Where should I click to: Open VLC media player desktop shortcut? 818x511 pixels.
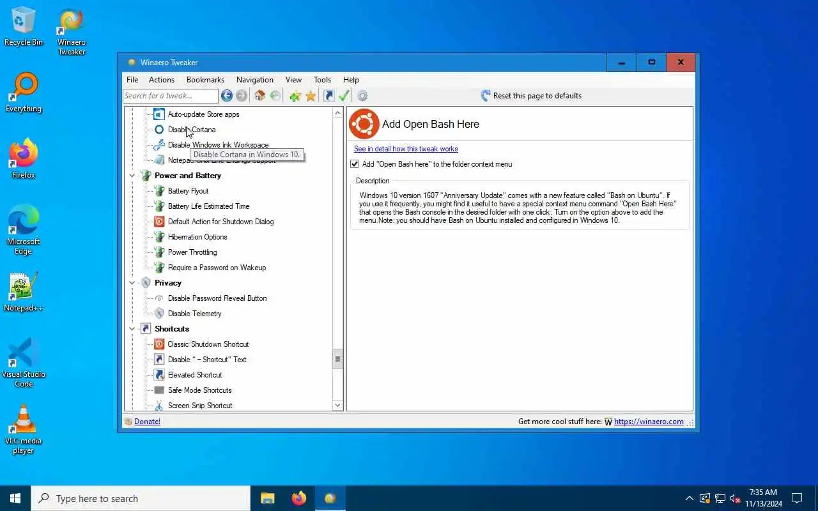tap(24, 429)
